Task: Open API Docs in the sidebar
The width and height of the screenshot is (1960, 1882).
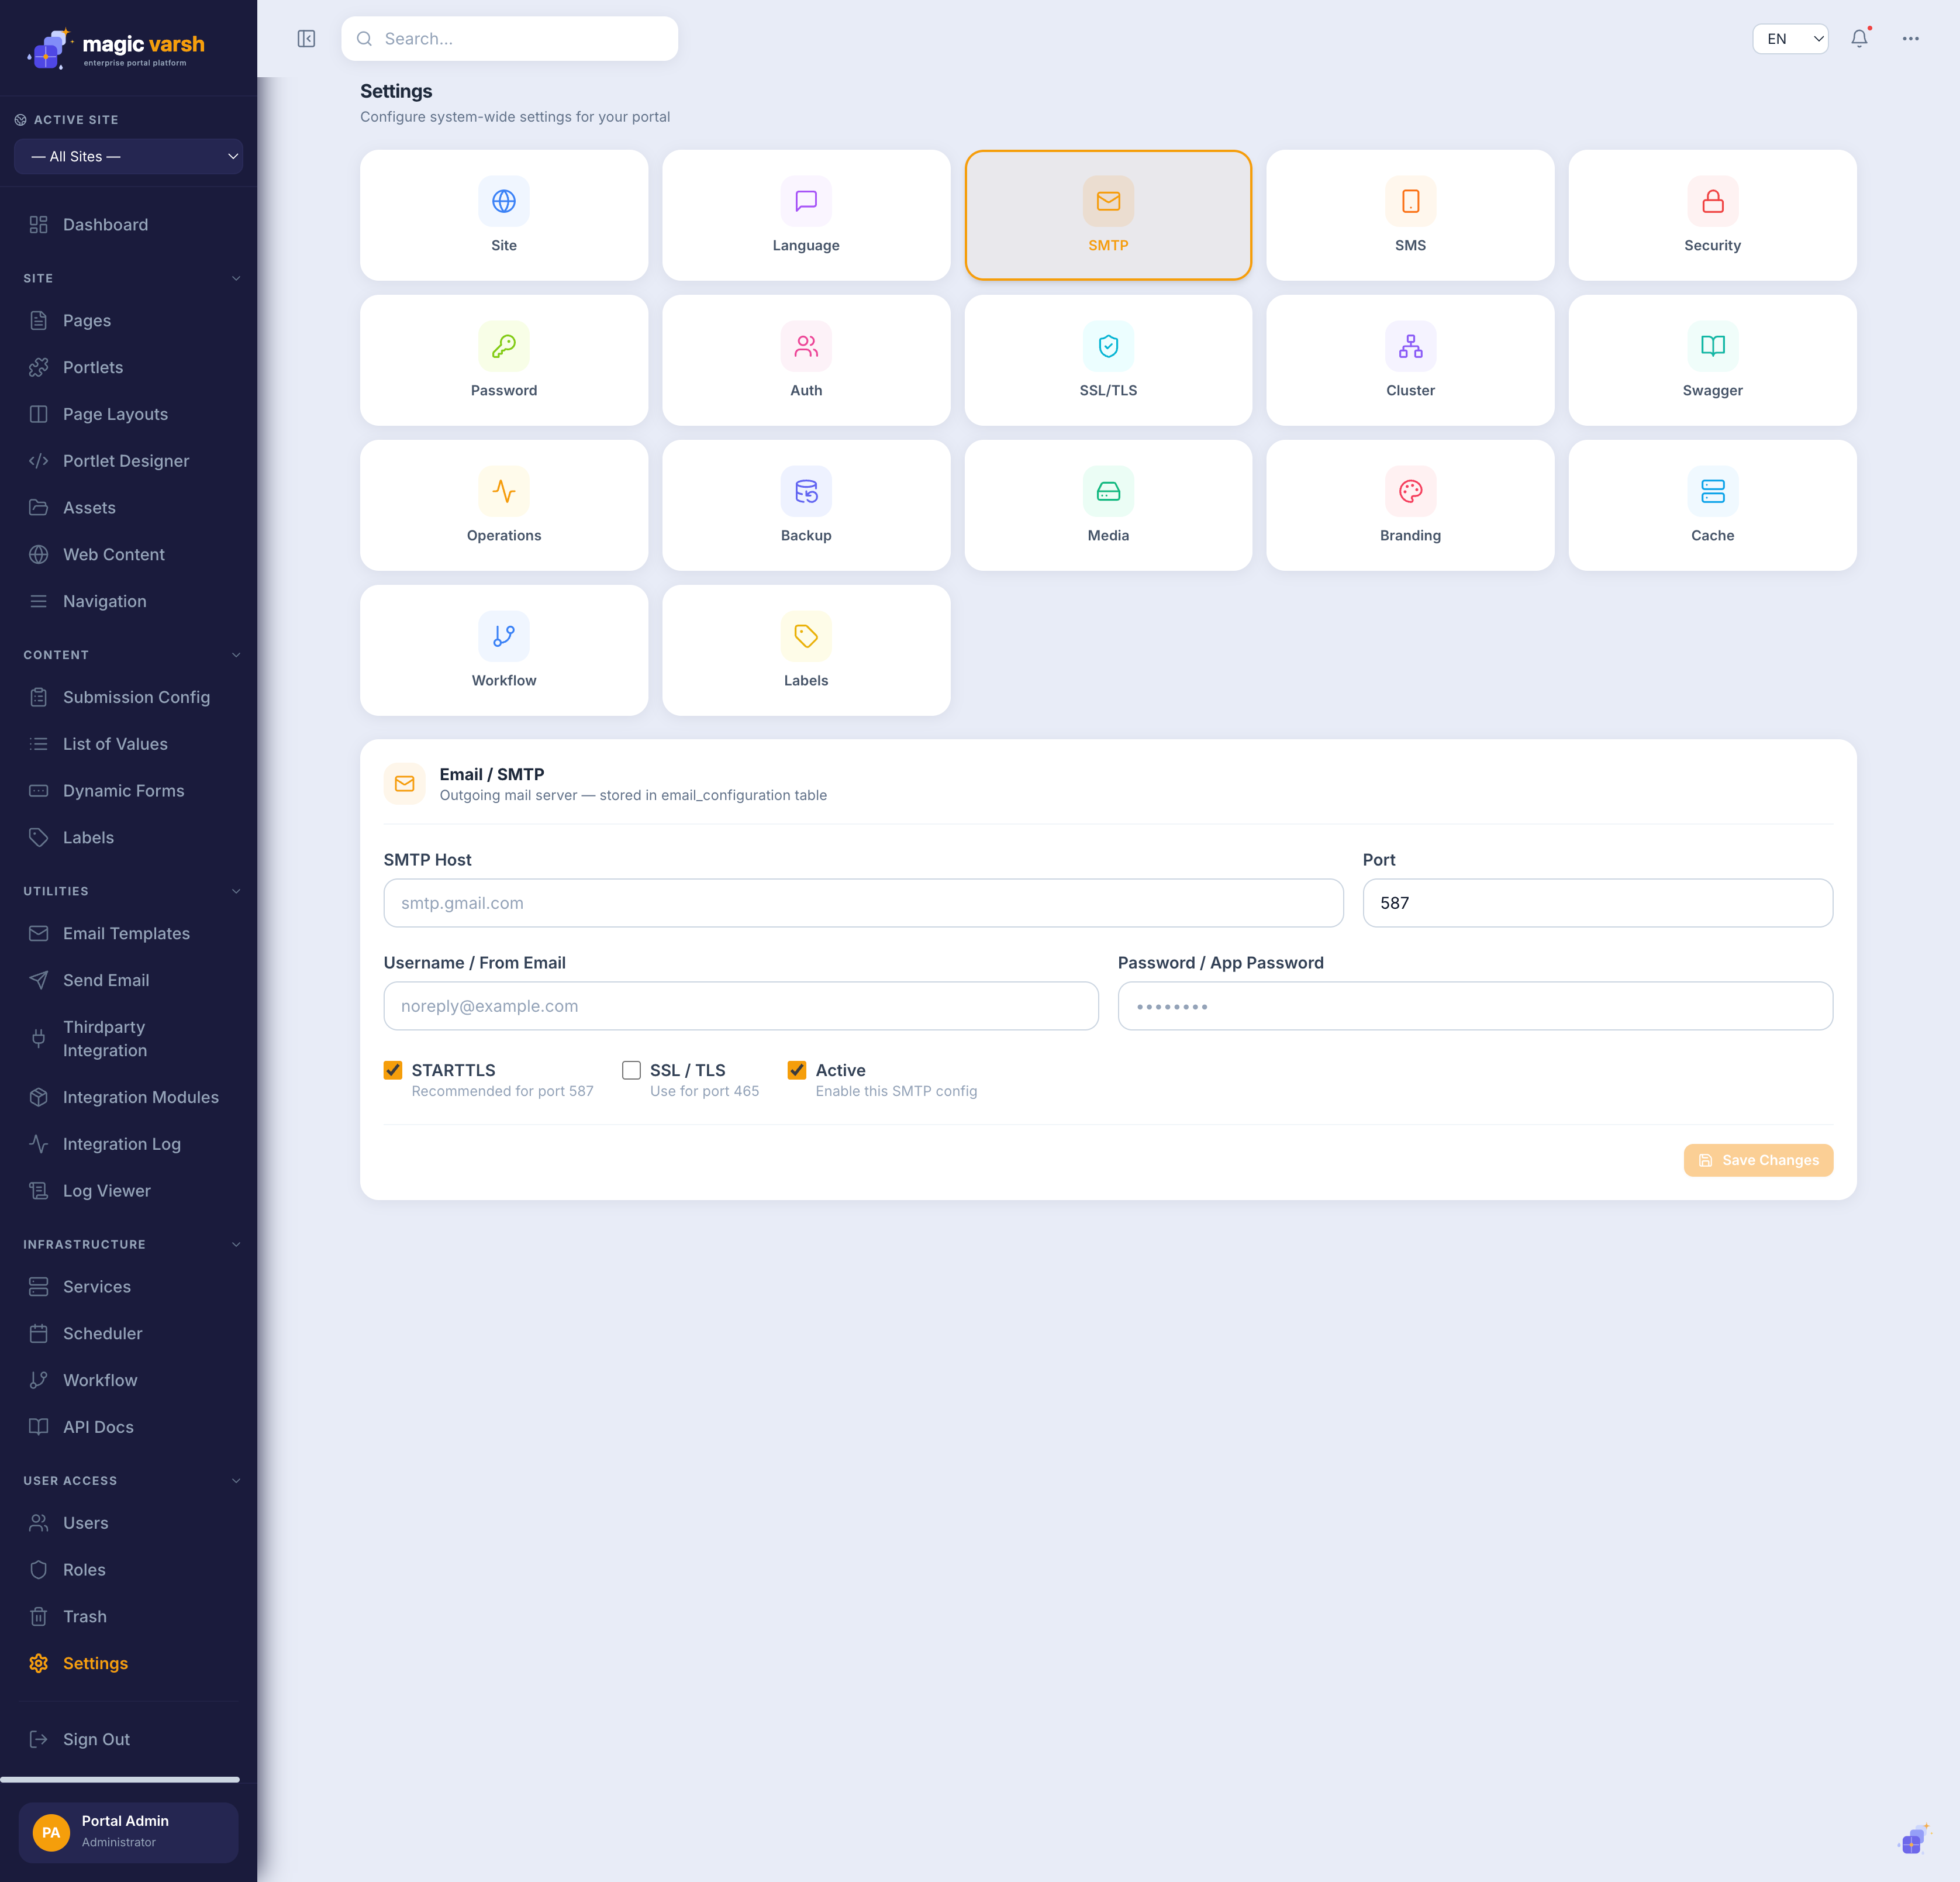Action: pos(129,1427)
